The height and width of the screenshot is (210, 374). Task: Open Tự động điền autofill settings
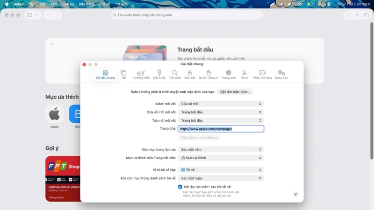(141, 75)
